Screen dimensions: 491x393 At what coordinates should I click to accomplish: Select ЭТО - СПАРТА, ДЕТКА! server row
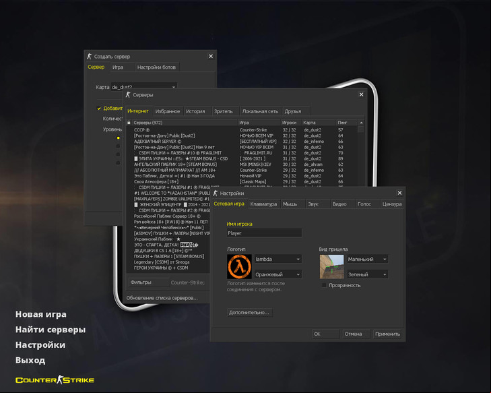[x=168, y=245]
